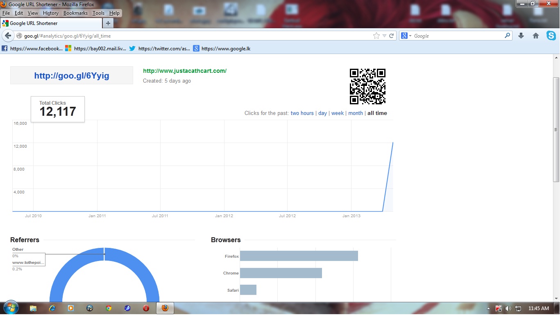Image resolution: width=560 pixels, height=315 pixels.
Task: Show hidden tray icons arrow
Action: pos(488,308)
